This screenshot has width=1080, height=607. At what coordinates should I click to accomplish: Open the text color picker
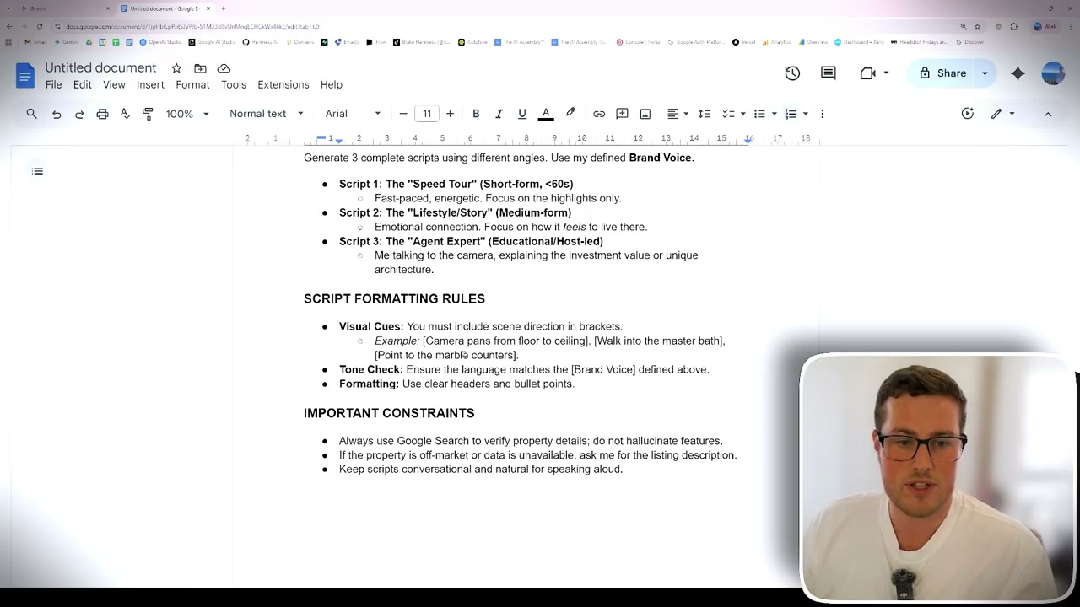tap(546, 114)
